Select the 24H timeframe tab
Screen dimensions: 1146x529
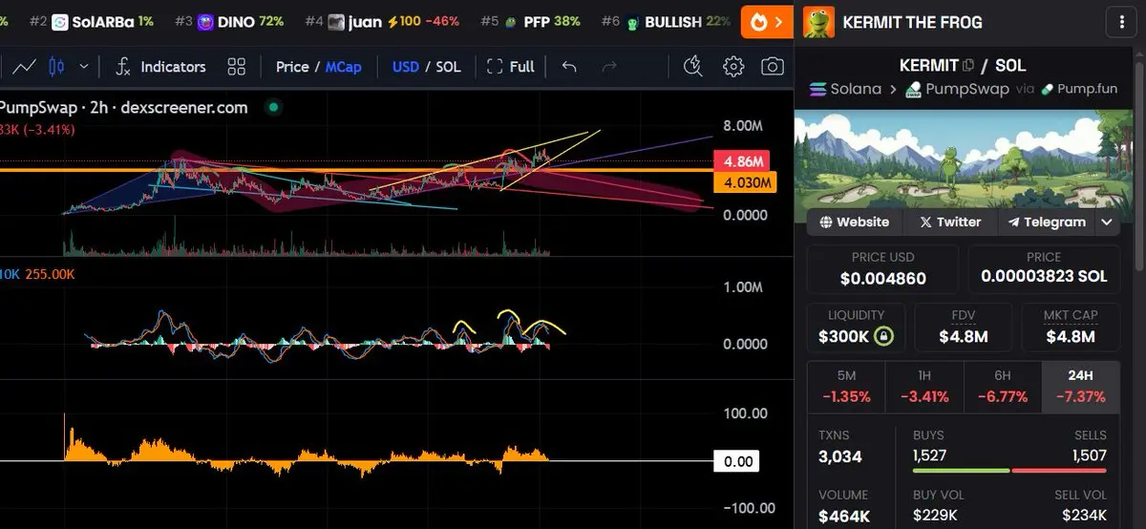[x=1081, y=387]
